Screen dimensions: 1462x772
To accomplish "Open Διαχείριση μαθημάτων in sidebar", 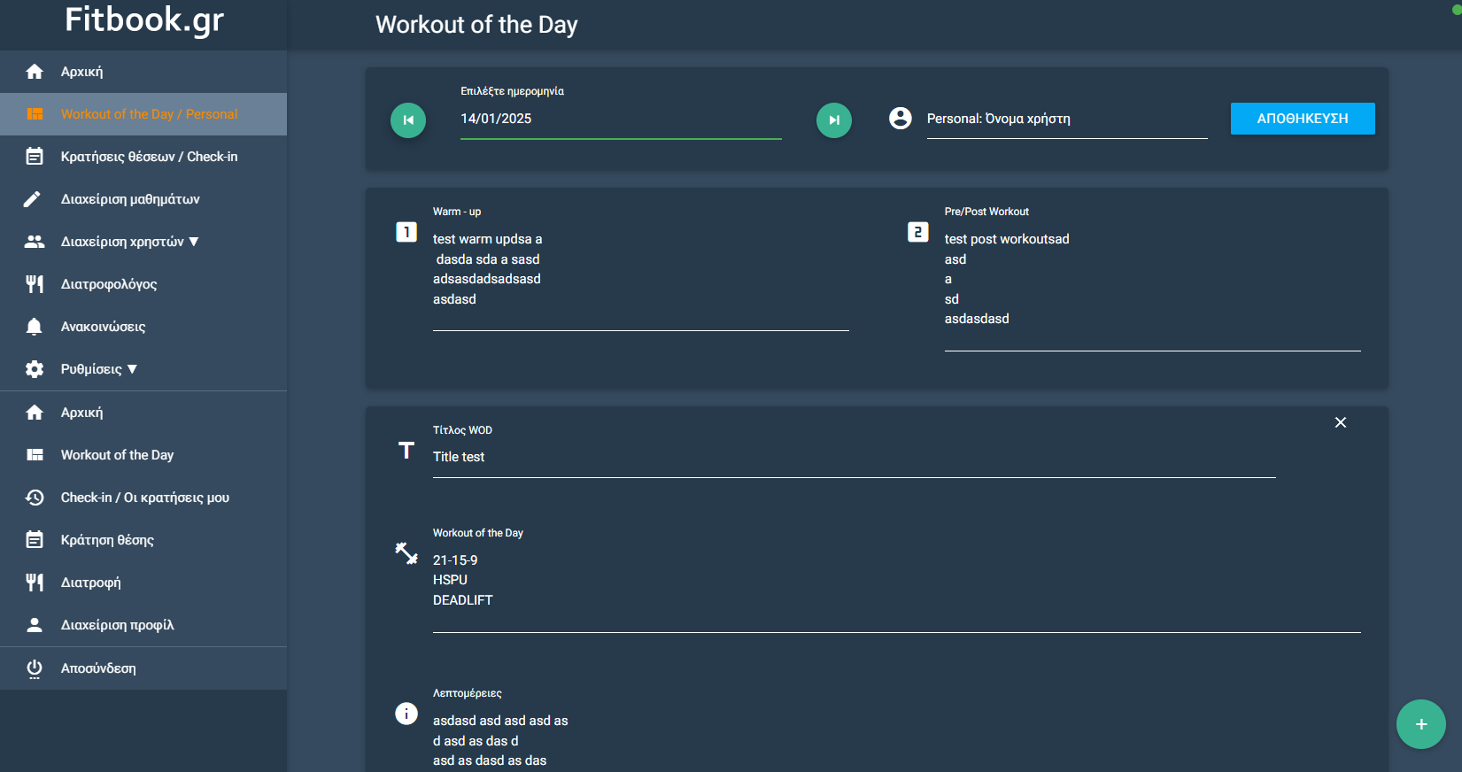I will click(x=130, y=199).
